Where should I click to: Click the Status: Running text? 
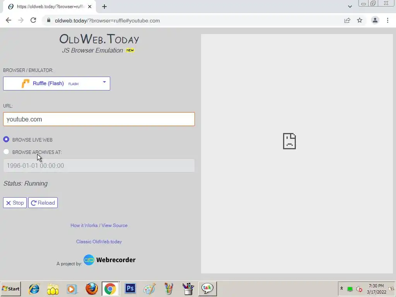point(26,184)
